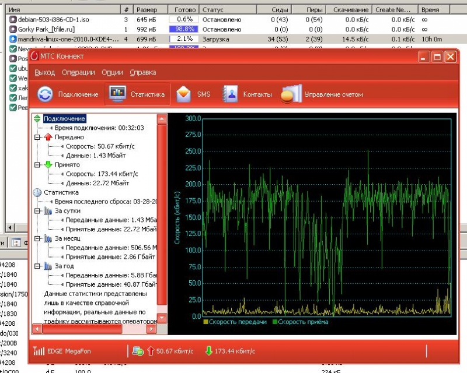Switch to the Статистика statistics view

pos(136,94)
